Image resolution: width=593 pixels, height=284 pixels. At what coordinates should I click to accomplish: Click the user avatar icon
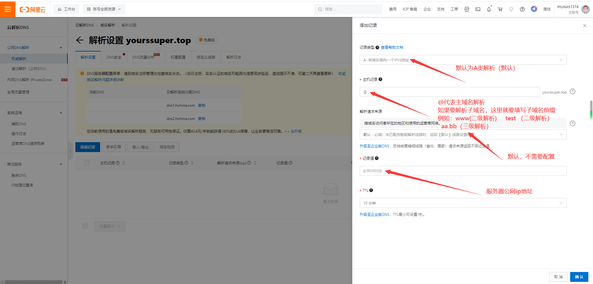tap(585, 9)
